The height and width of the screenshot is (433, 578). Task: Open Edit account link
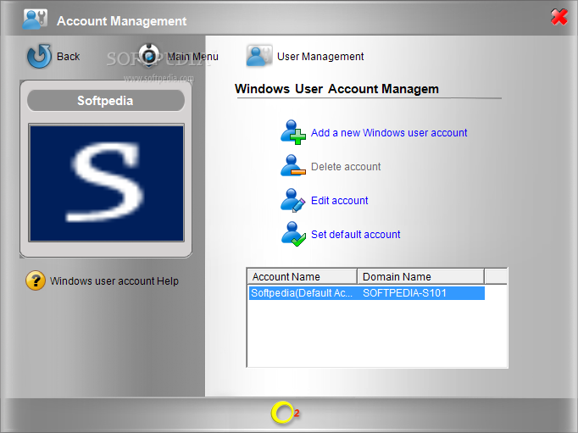coord(340,201)
